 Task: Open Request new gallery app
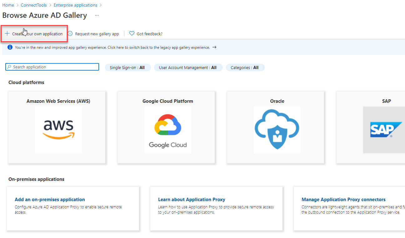[97, 34]
